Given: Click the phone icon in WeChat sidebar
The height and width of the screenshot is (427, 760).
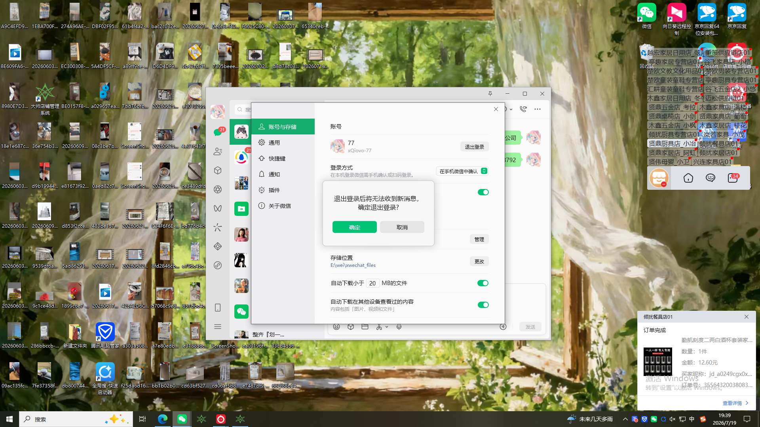Looking at the screenshot, I should click(x=218, y=308).
